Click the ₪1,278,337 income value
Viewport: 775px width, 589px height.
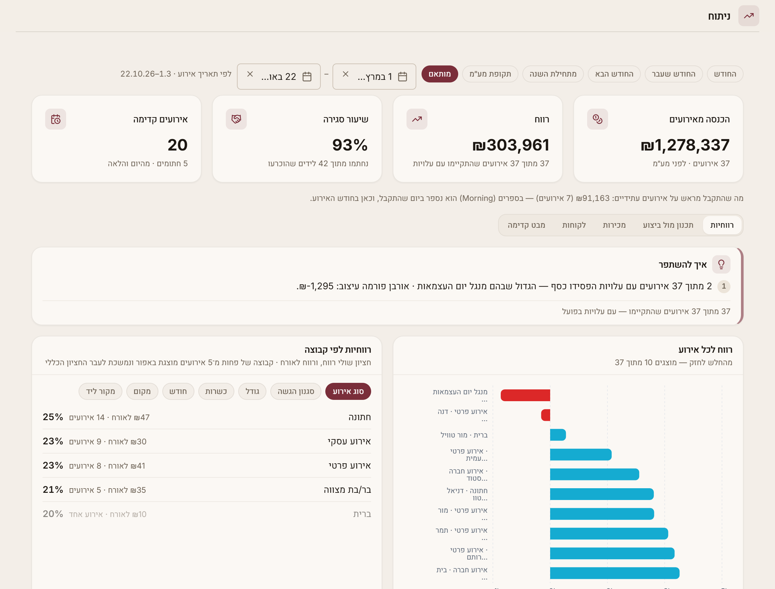tap(685, 145)
